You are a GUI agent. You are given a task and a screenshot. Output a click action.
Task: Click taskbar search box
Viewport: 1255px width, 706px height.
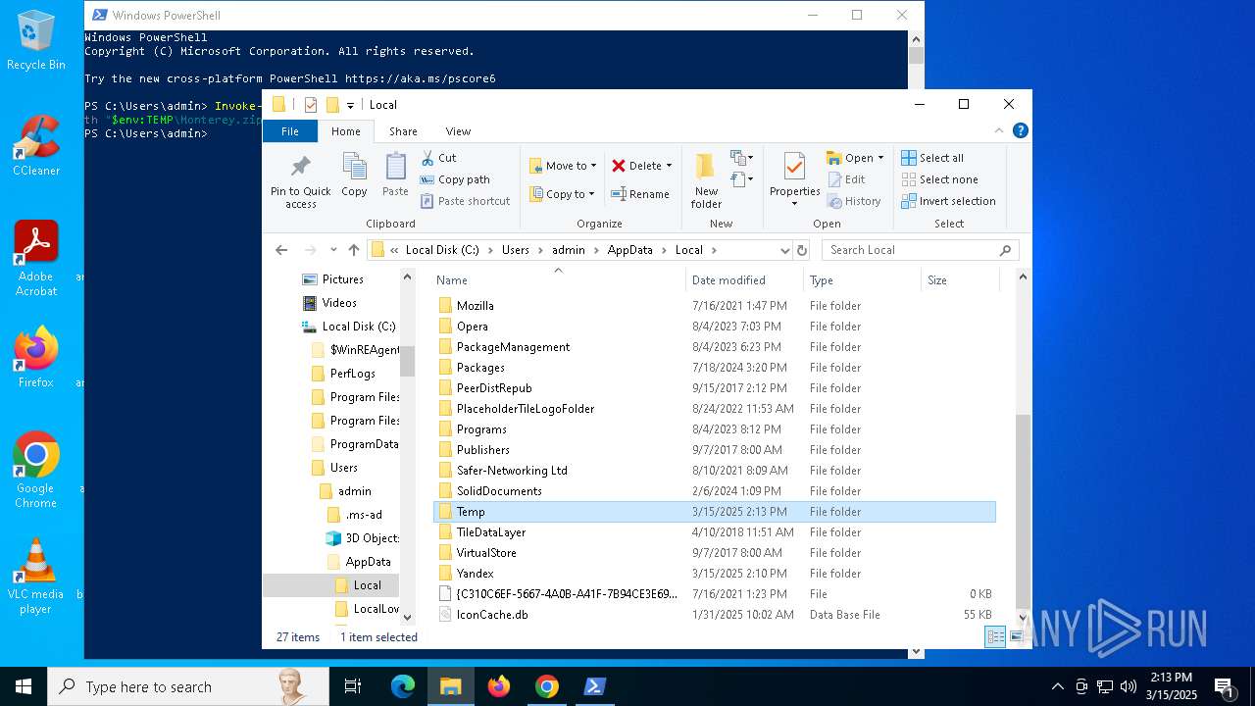pyautogui.click(x=188, y=686)
